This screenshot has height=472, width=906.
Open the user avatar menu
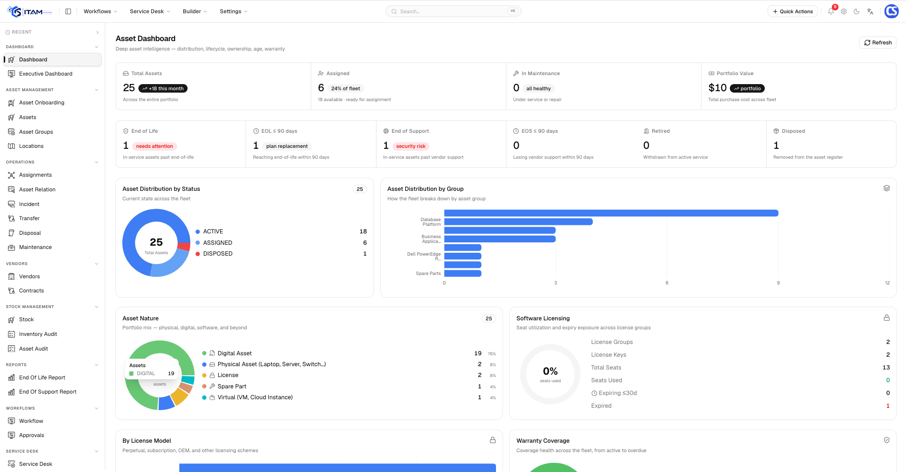pos(891,11)
